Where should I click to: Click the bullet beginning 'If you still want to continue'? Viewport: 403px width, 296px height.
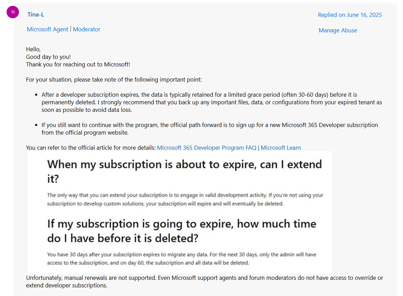pyautogui.click(x=210, y=129)
